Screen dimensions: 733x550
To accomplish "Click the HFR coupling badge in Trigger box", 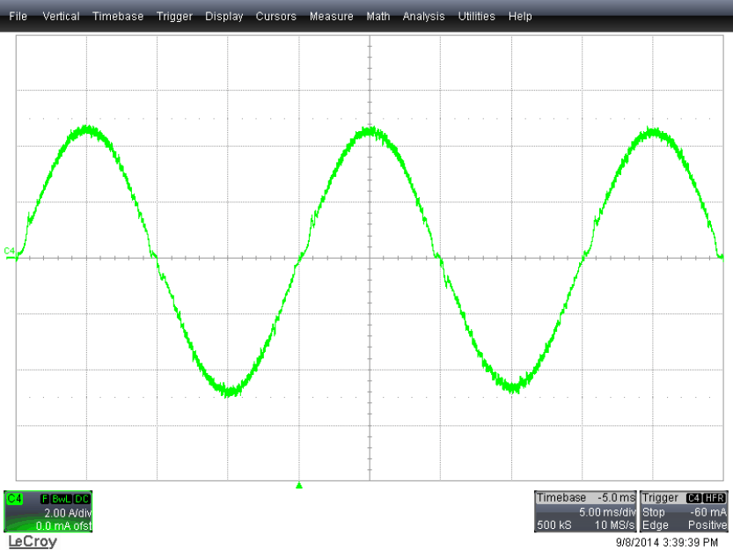I will pos(715,498).
